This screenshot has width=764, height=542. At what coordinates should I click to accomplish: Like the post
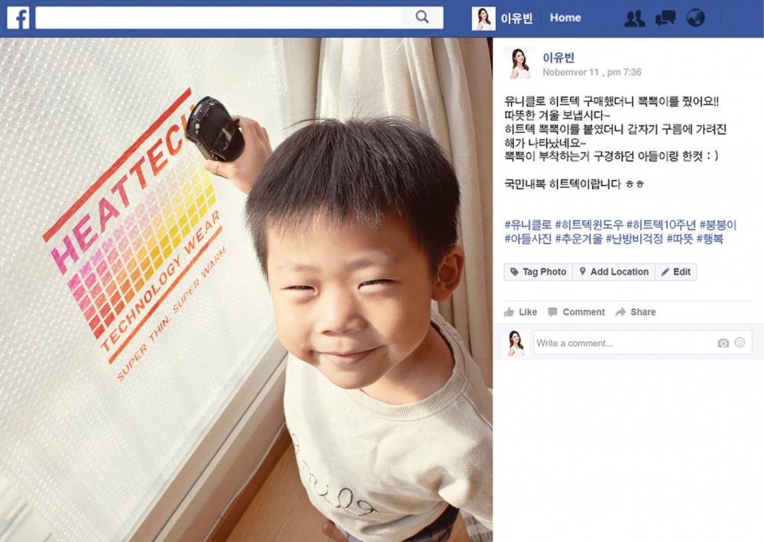coord(521,312)
